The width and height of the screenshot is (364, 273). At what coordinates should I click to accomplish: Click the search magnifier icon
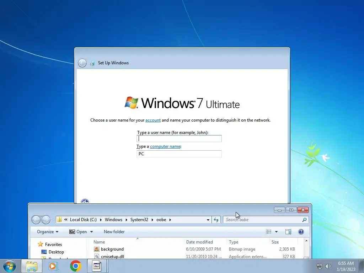pos(304,220)
